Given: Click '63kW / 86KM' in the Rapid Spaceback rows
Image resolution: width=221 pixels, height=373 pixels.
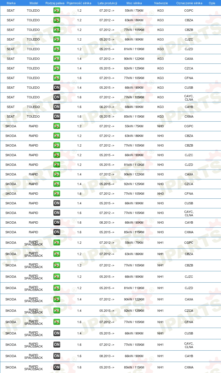Looking at the screenshot, I should tap(134, 254).
